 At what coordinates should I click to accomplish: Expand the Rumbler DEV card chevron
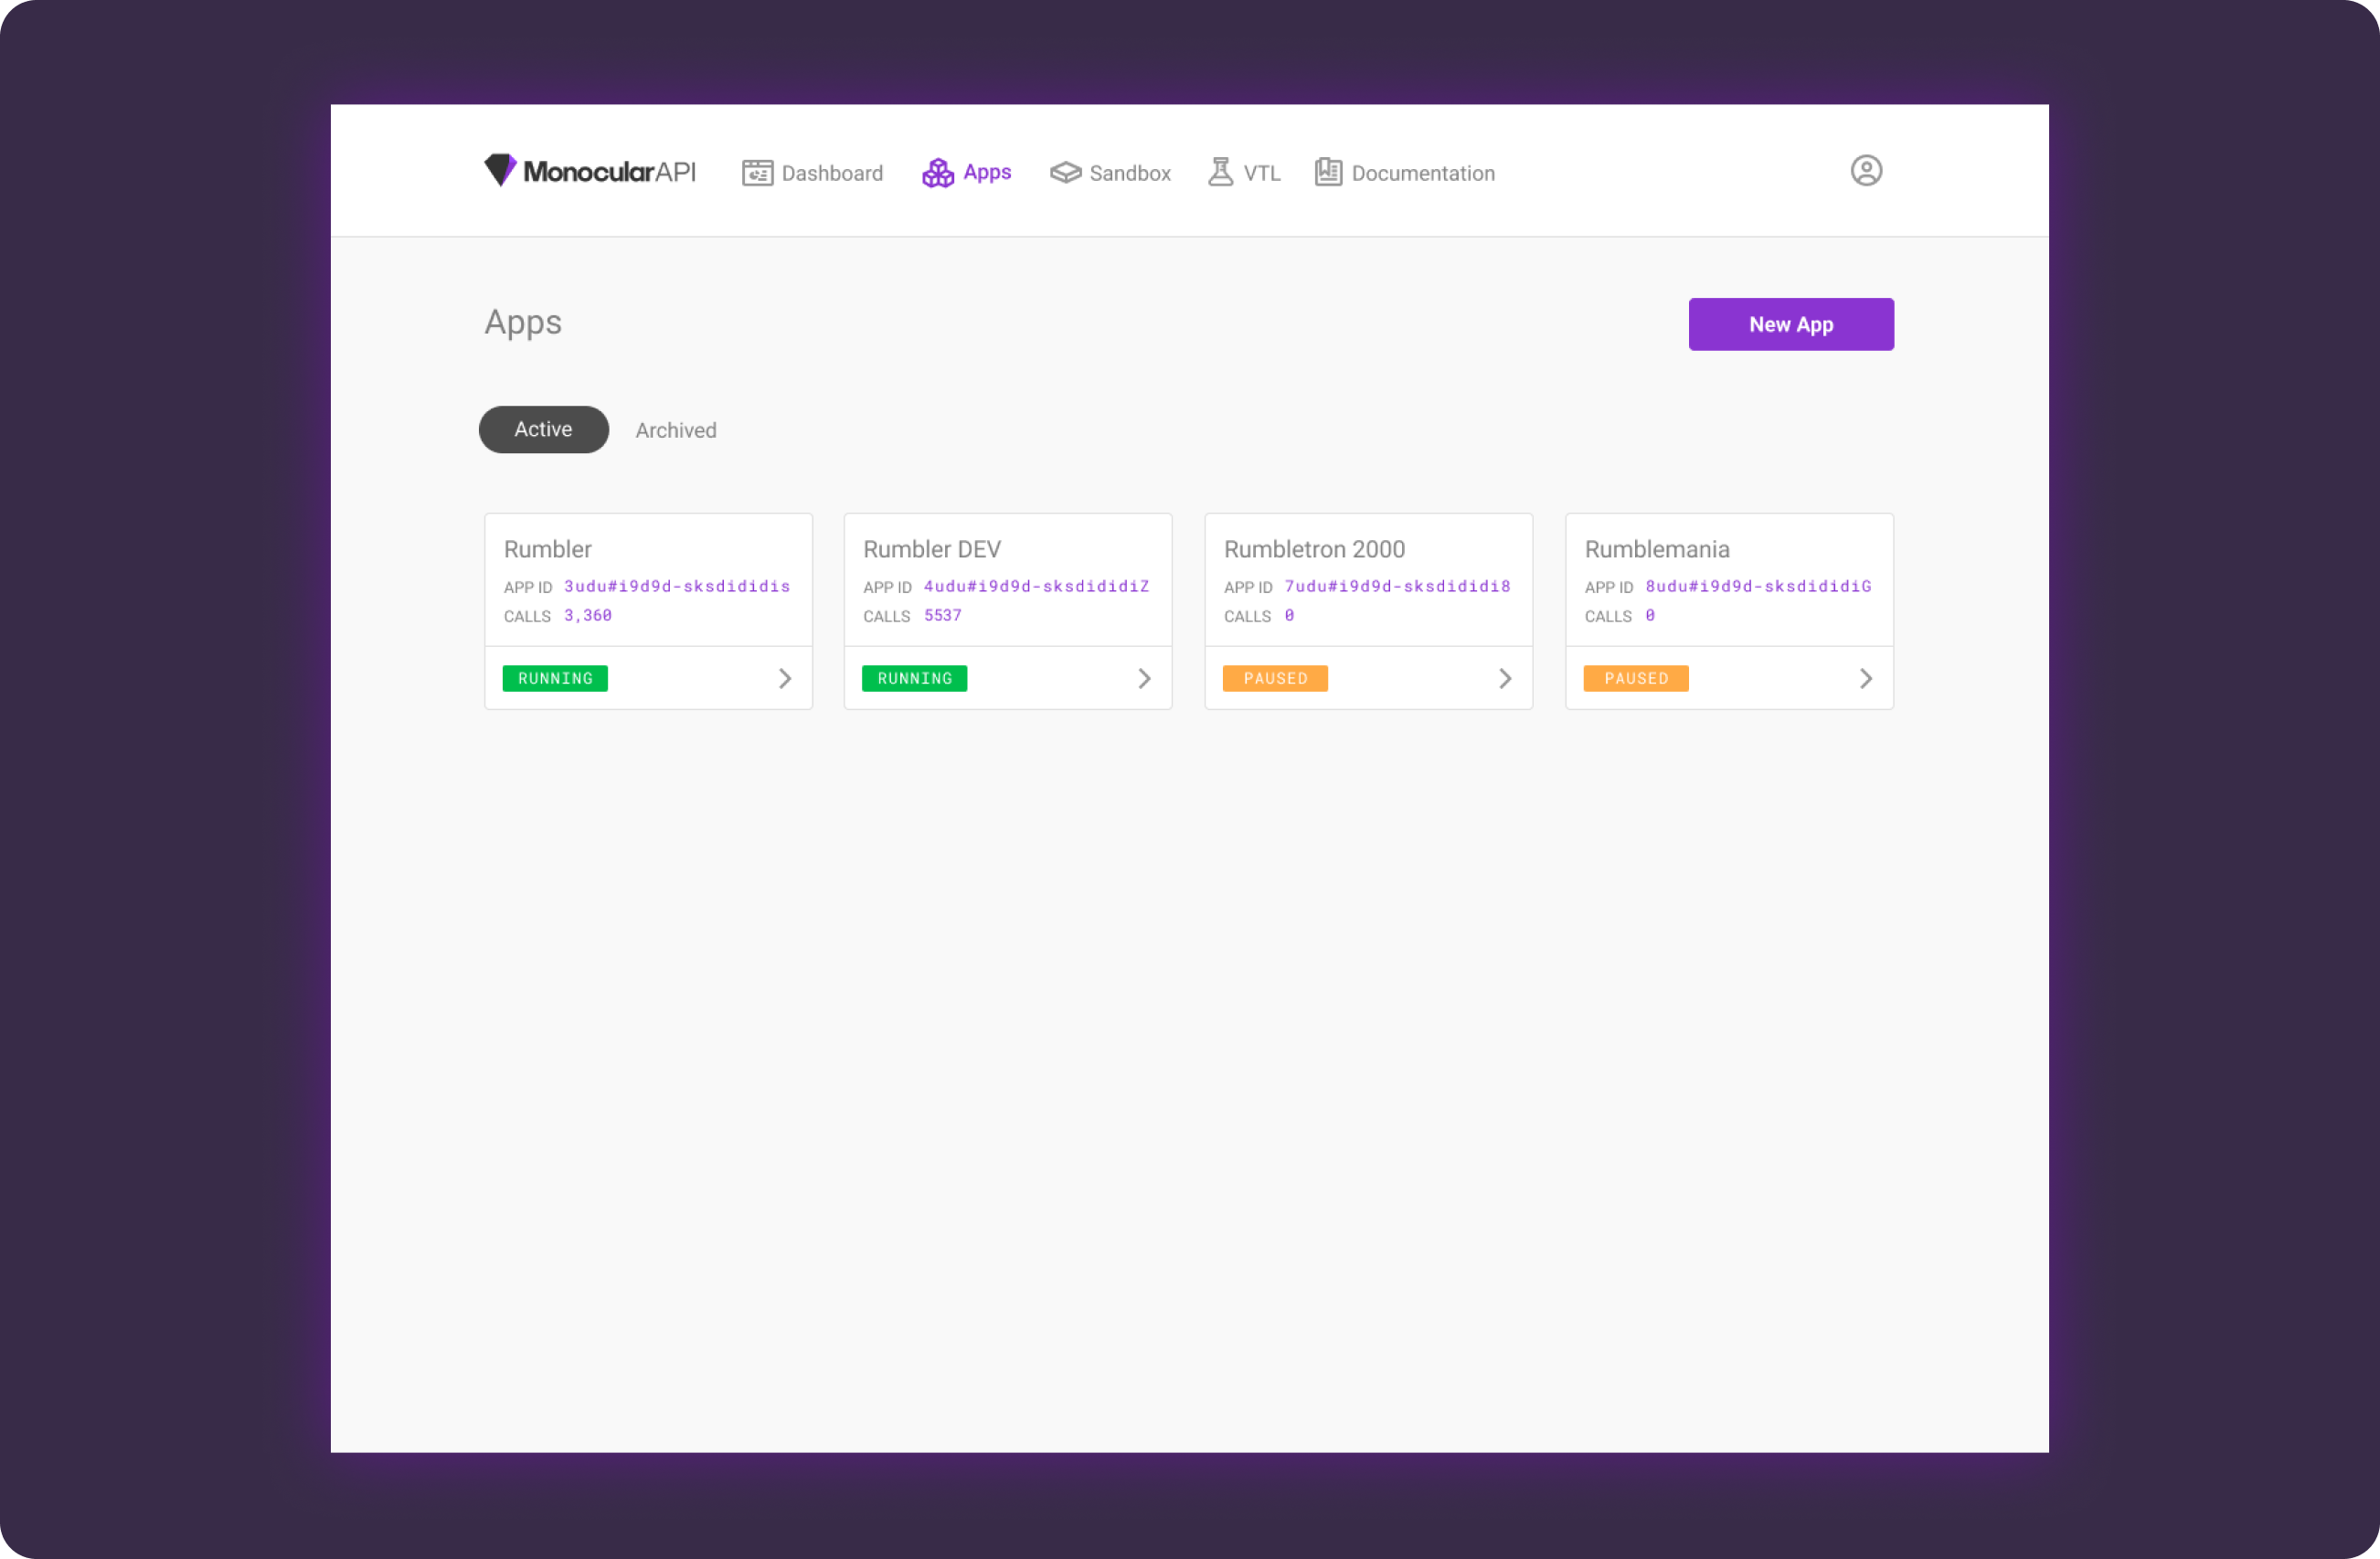tap(1145, 679)
